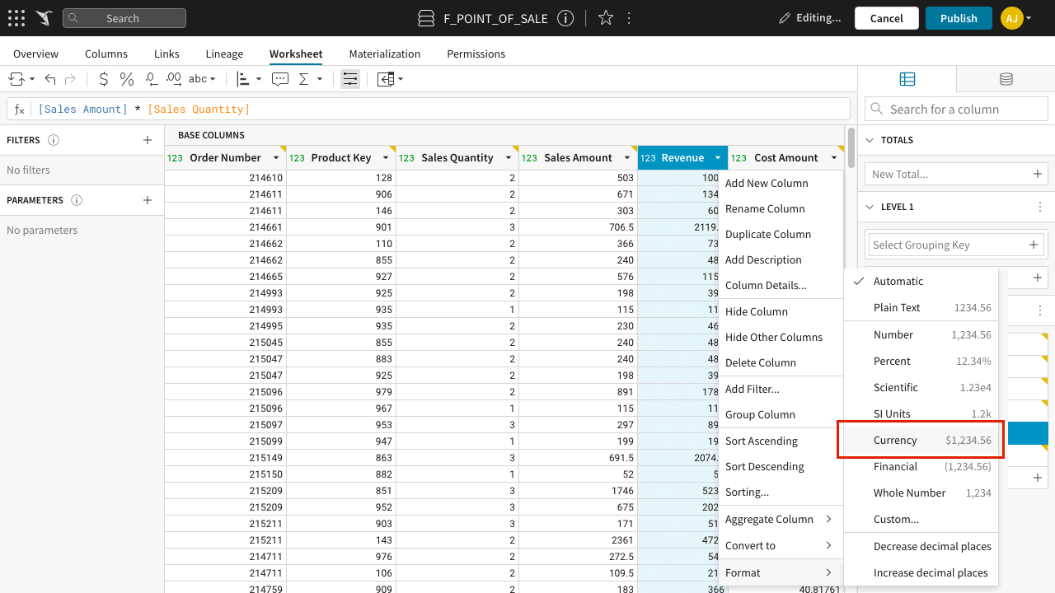Screen dimensions: 1055x593
Task: Add a new parameter with plus icon
Action: (148, 200)
